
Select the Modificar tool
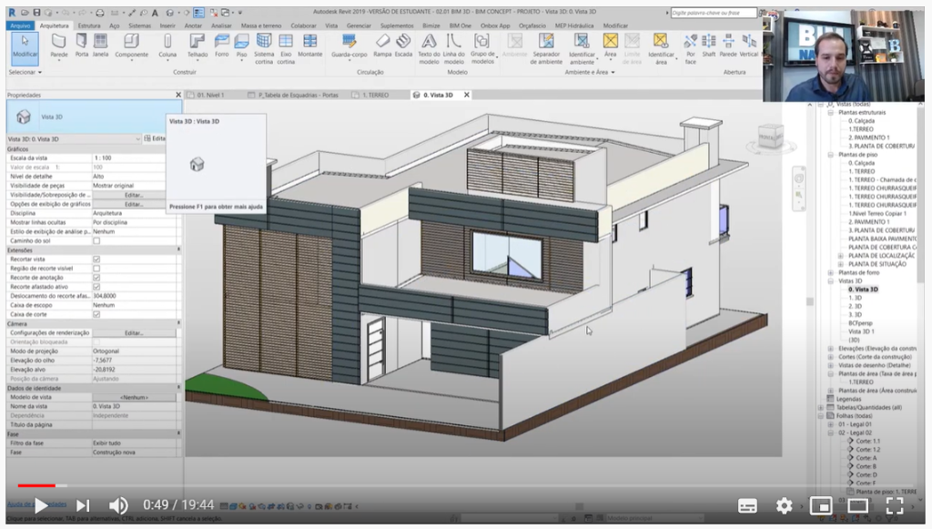[25, 47]
